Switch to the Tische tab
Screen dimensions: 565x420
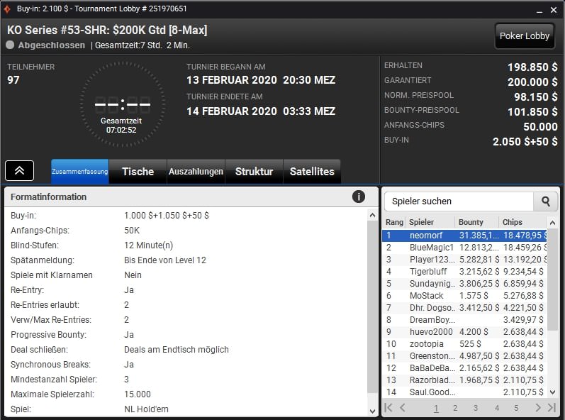138,172
